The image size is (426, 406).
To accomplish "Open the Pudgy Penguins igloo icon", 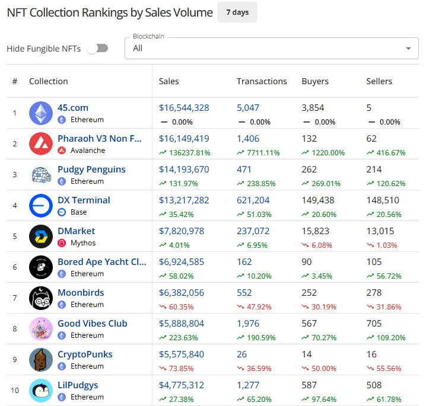I will pyautogui.click(x=41, y=175).
